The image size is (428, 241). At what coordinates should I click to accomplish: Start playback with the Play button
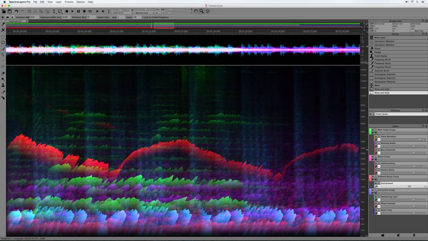click(72, 11)
